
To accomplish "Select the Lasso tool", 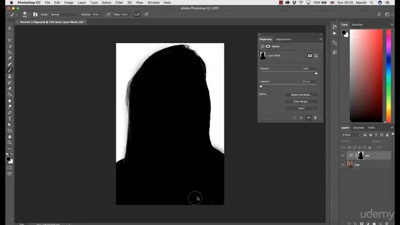I will (10, 40).
